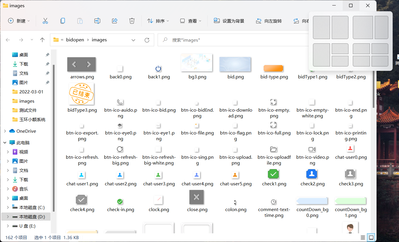Expand 本地磁盘 (C:) in the tree
The image size is (399, 242).
8,207
